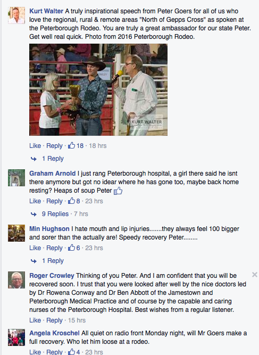Reply to Graham Arnold's comment
The height and width of the screenshot is (355, 259).
coord(54,201)
